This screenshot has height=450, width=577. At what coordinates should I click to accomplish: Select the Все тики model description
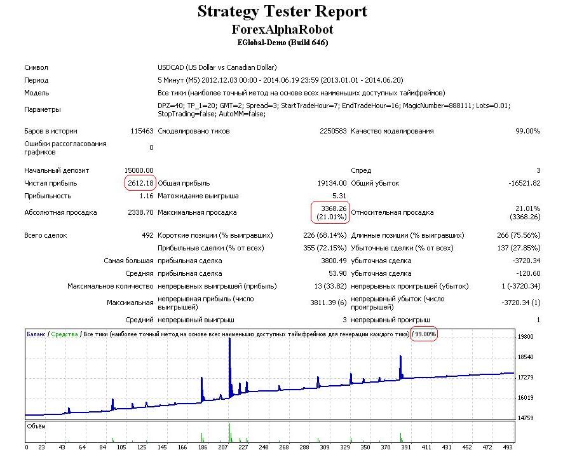tap(301, 93)
